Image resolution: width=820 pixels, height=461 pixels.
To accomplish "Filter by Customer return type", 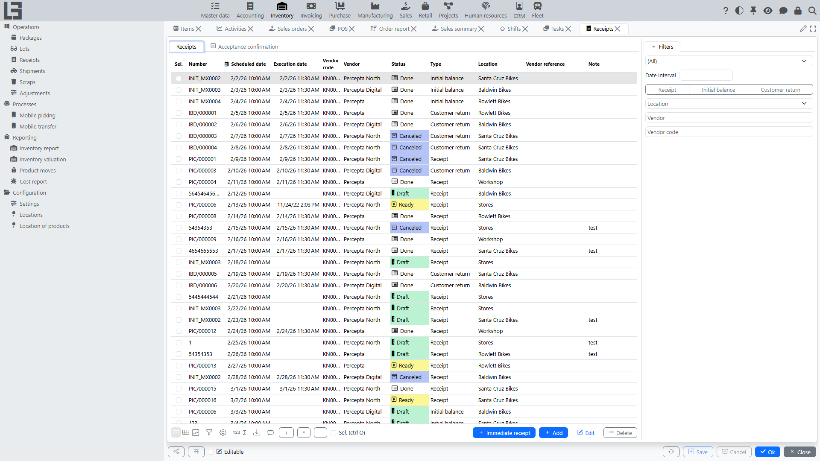I will pos(780,90).
